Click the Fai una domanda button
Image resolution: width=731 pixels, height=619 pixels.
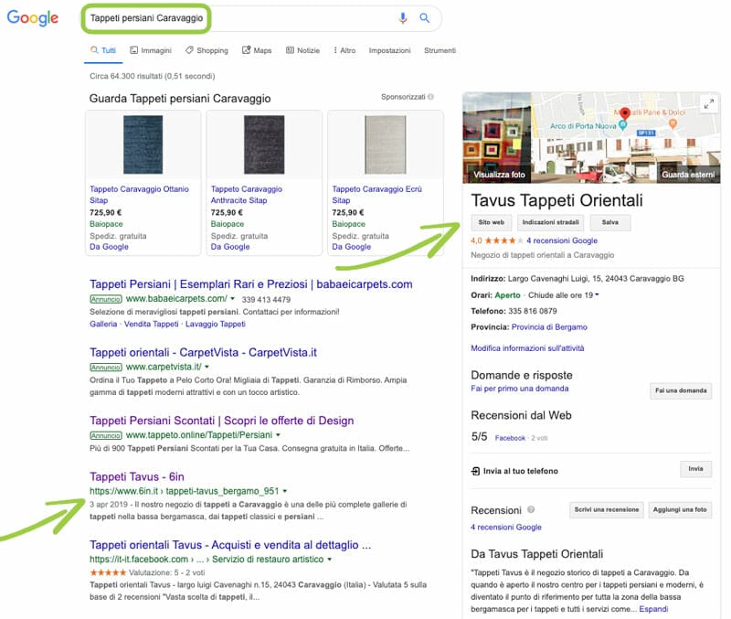[x=681, y=391]
